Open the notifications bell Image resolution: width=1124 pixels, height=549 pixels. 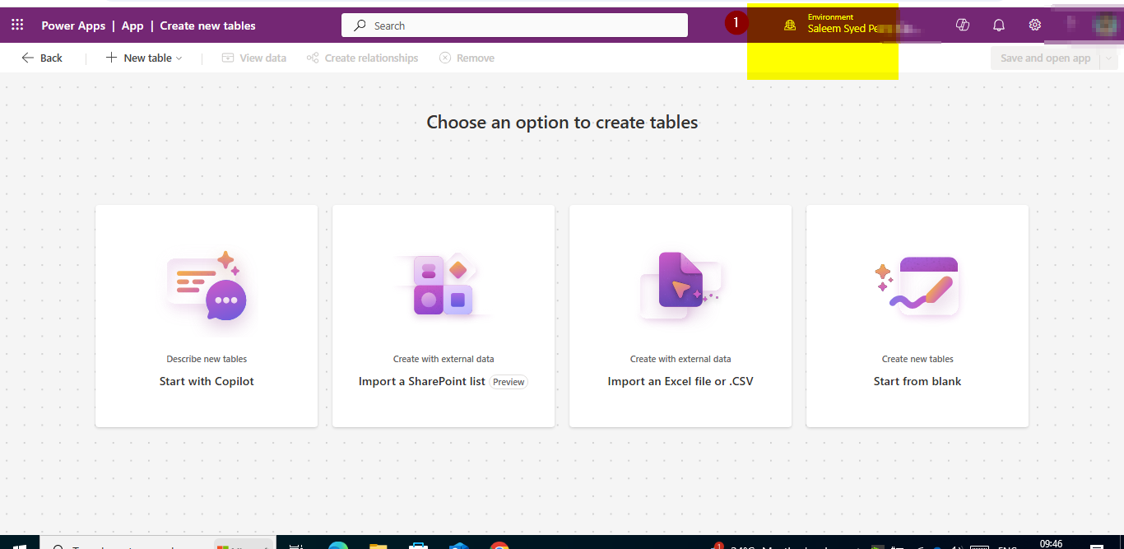999,26
